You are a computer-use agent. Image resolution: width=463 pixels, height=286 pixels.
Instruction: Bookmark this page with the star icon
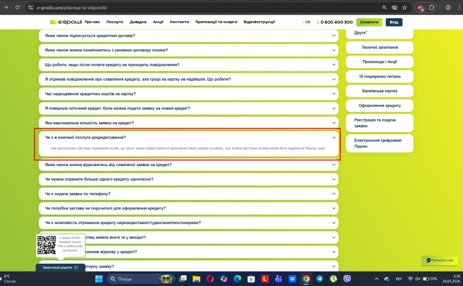(x=405, y=8)
